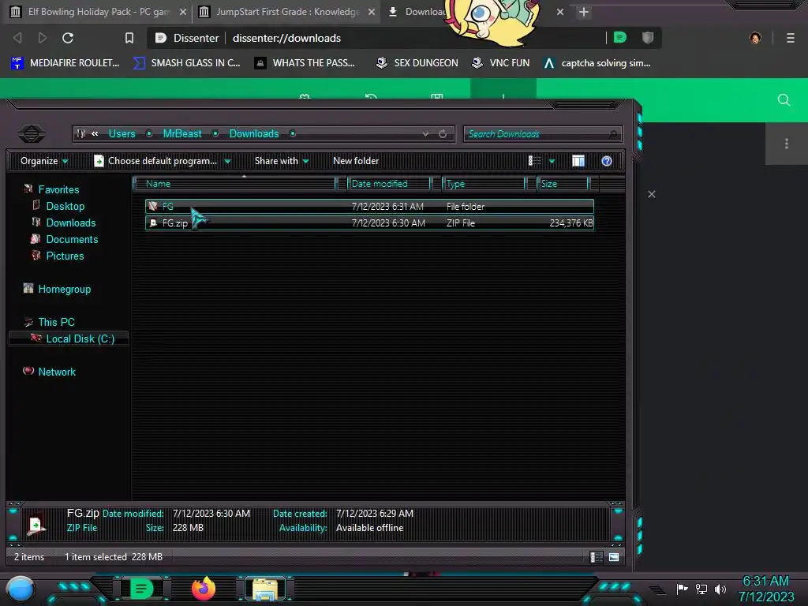Open Dissenter from the taskbar
The image size is (808, 606).
141,589
